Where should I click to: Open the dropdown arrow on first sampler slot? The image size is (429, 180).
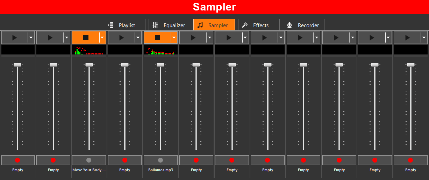pyautogui.click(x=31, y=37)
